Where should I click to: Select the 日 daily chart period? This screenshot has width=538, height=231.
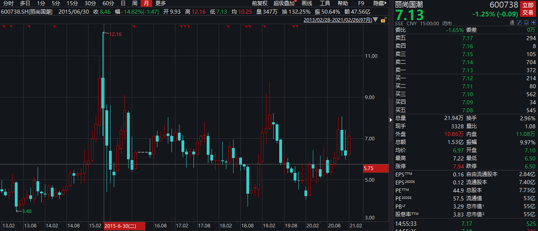tap(123, 3)
